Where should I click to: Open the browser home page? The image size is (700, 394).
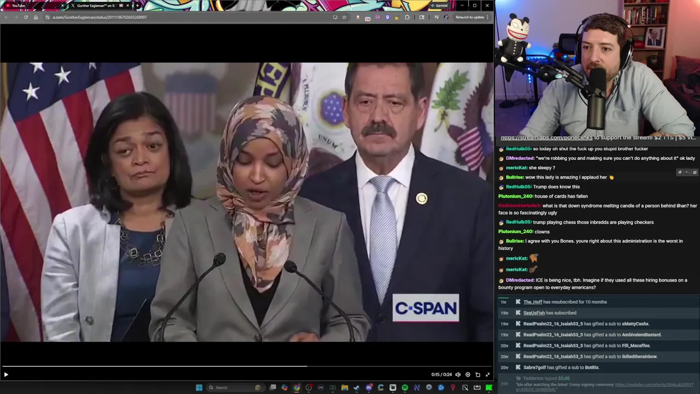click(x=36, y=17)
